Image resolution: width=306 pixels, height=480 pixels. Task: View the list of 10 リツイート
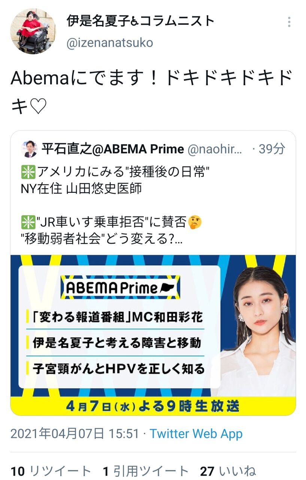(x=51, y=471)
